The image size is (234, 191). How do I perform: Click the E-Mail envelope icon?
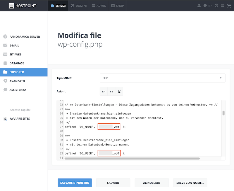point(5,45)
